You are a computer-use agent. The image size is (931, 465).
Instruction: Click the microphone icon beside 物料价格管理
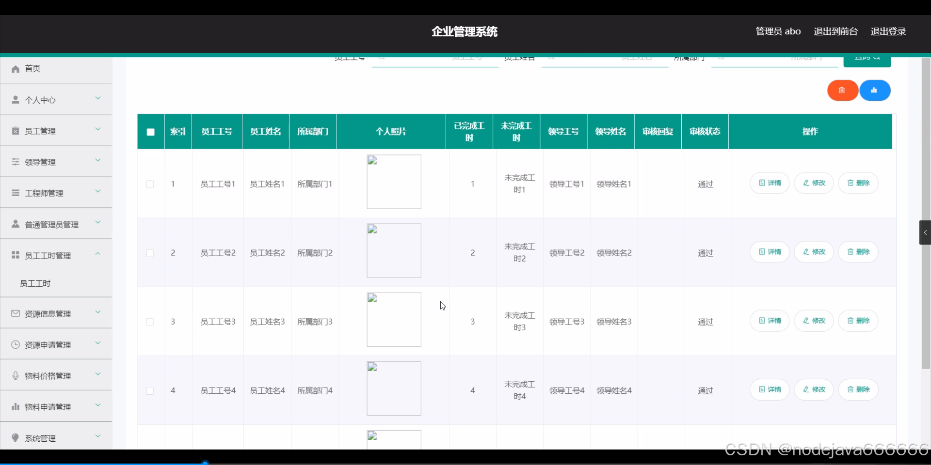(x=16, y=375)
